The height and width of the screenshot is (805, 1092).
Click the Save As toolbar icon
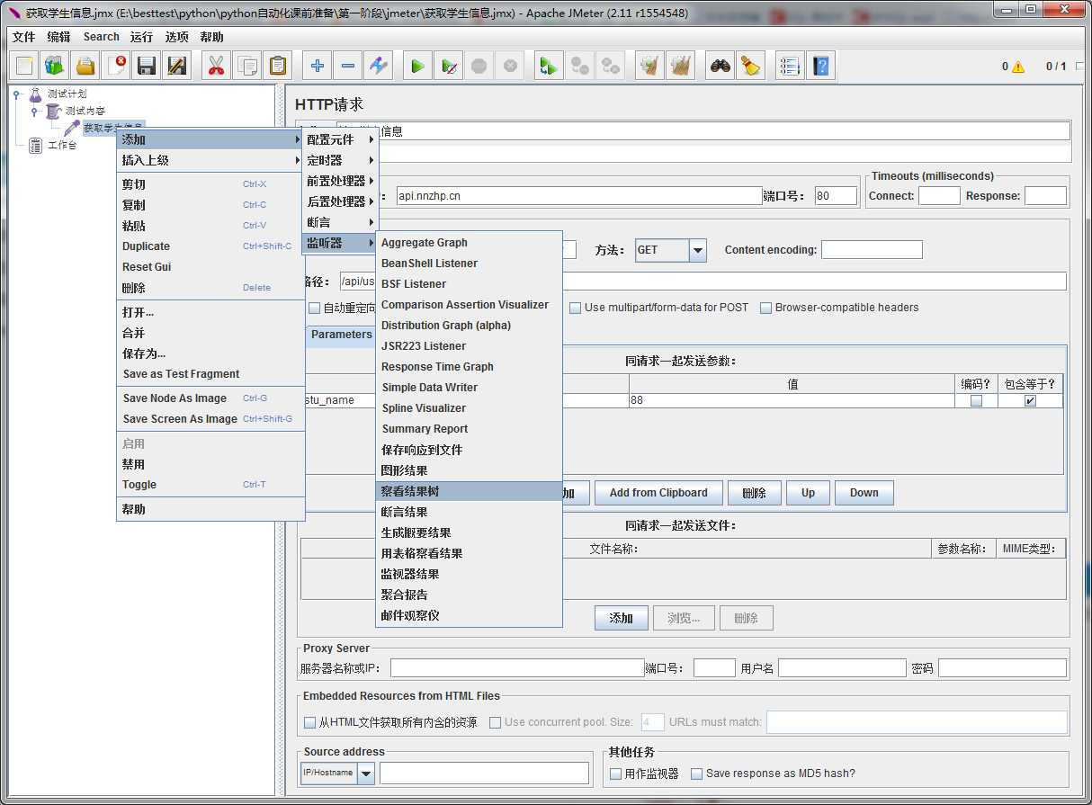(x=177, y=66)
